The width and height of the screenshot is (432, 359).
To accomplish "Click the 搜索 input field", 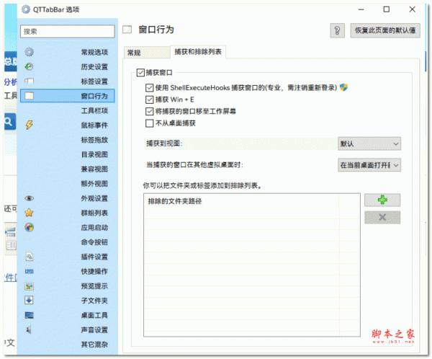I will pos(68,31).
